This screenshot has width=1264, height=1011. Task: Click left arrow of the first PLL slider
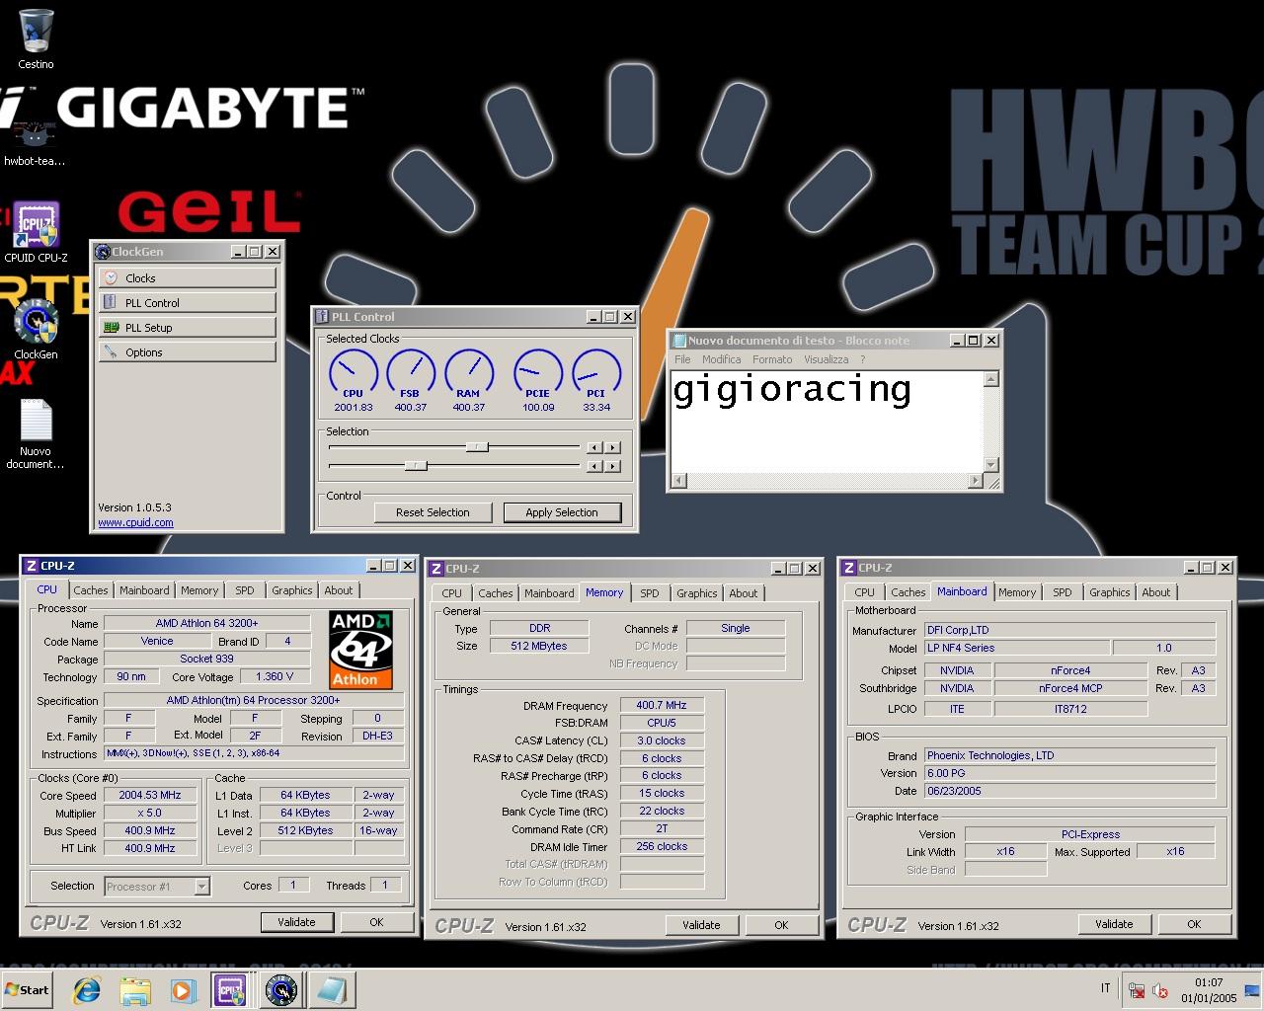click(x=593, y=447)
